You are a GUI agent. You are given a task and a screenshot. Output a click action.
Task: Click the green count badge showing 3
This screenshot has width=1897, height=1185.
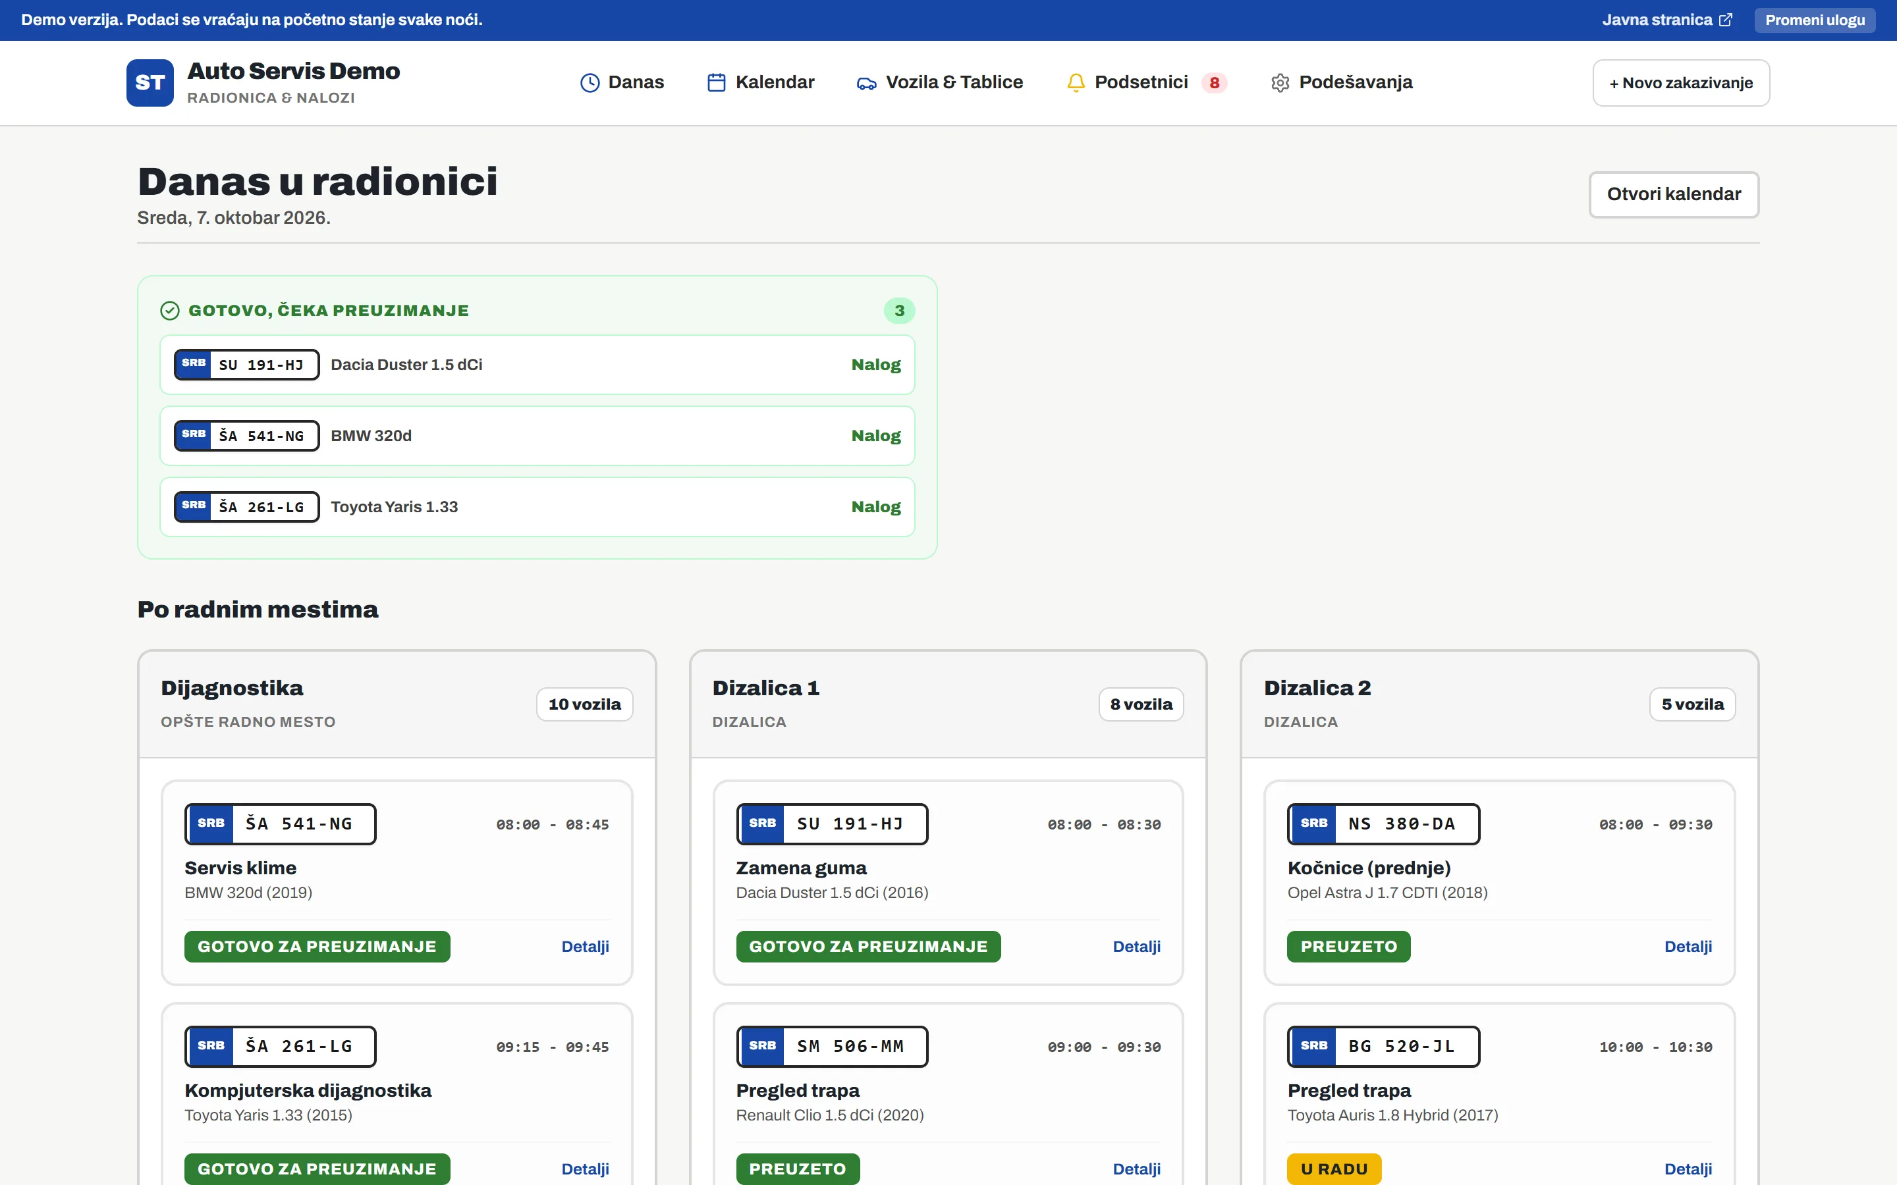tap(899, 311)
